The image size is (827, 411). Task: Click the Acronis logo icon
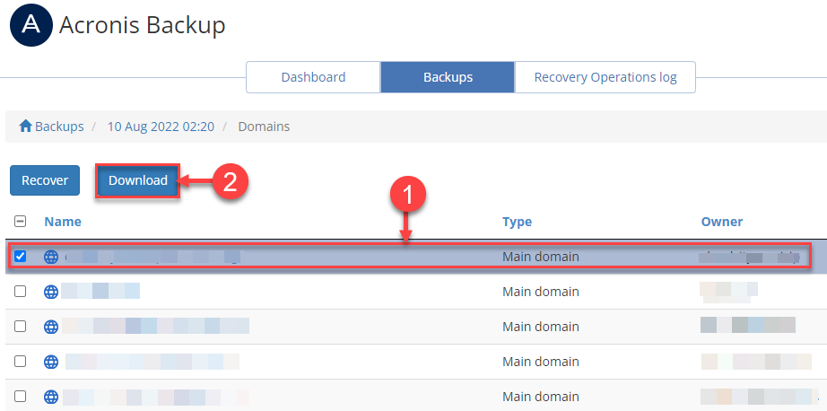click(30, 25)
